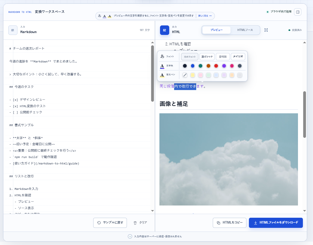Apply the lavender highlighter swatch

pos(224,75)
